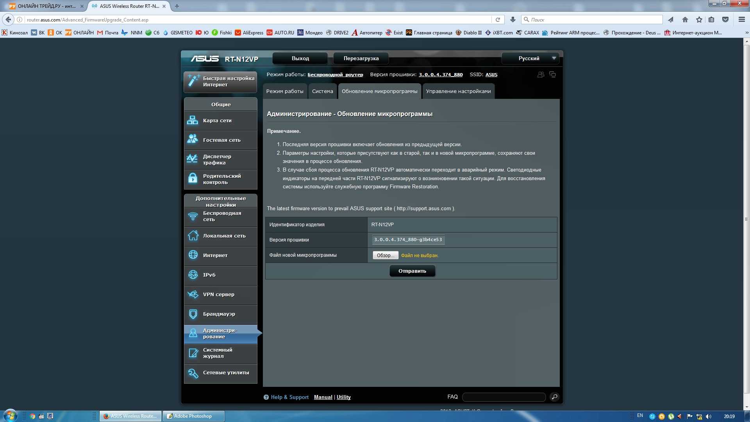Click the RT-N12VP product identifier value
750x422 pixels.
point(382,225)
